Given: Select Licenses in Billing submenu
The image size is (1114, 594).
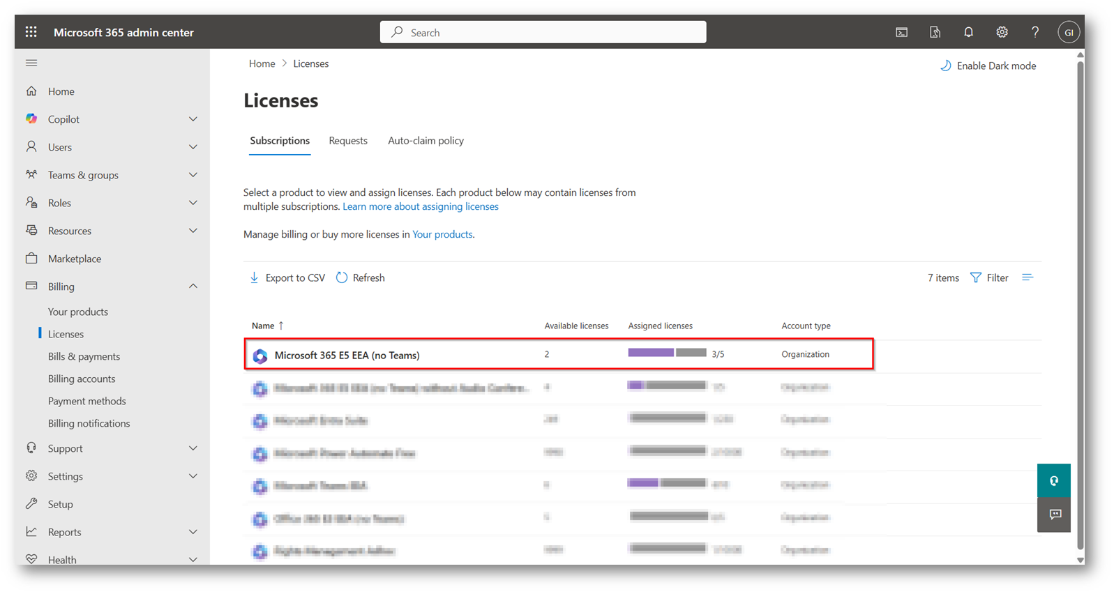Looking at the screenshot, I should 66,334.
